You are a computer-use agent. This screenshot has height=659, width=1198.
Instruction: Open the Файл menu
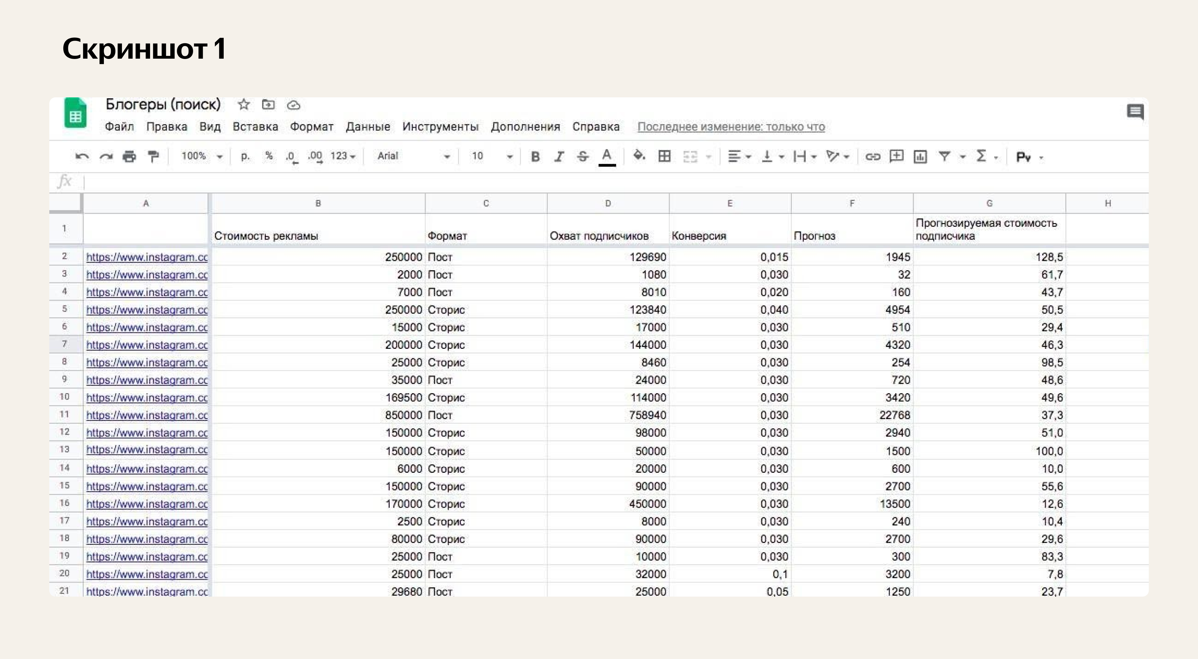click(119, 127)
